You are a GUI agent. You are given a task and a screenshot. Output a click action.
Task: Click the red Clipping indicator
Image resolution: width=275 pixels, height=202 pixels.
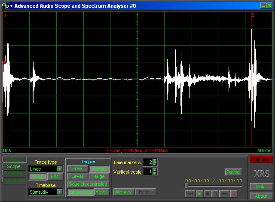(x=261, y=159)
